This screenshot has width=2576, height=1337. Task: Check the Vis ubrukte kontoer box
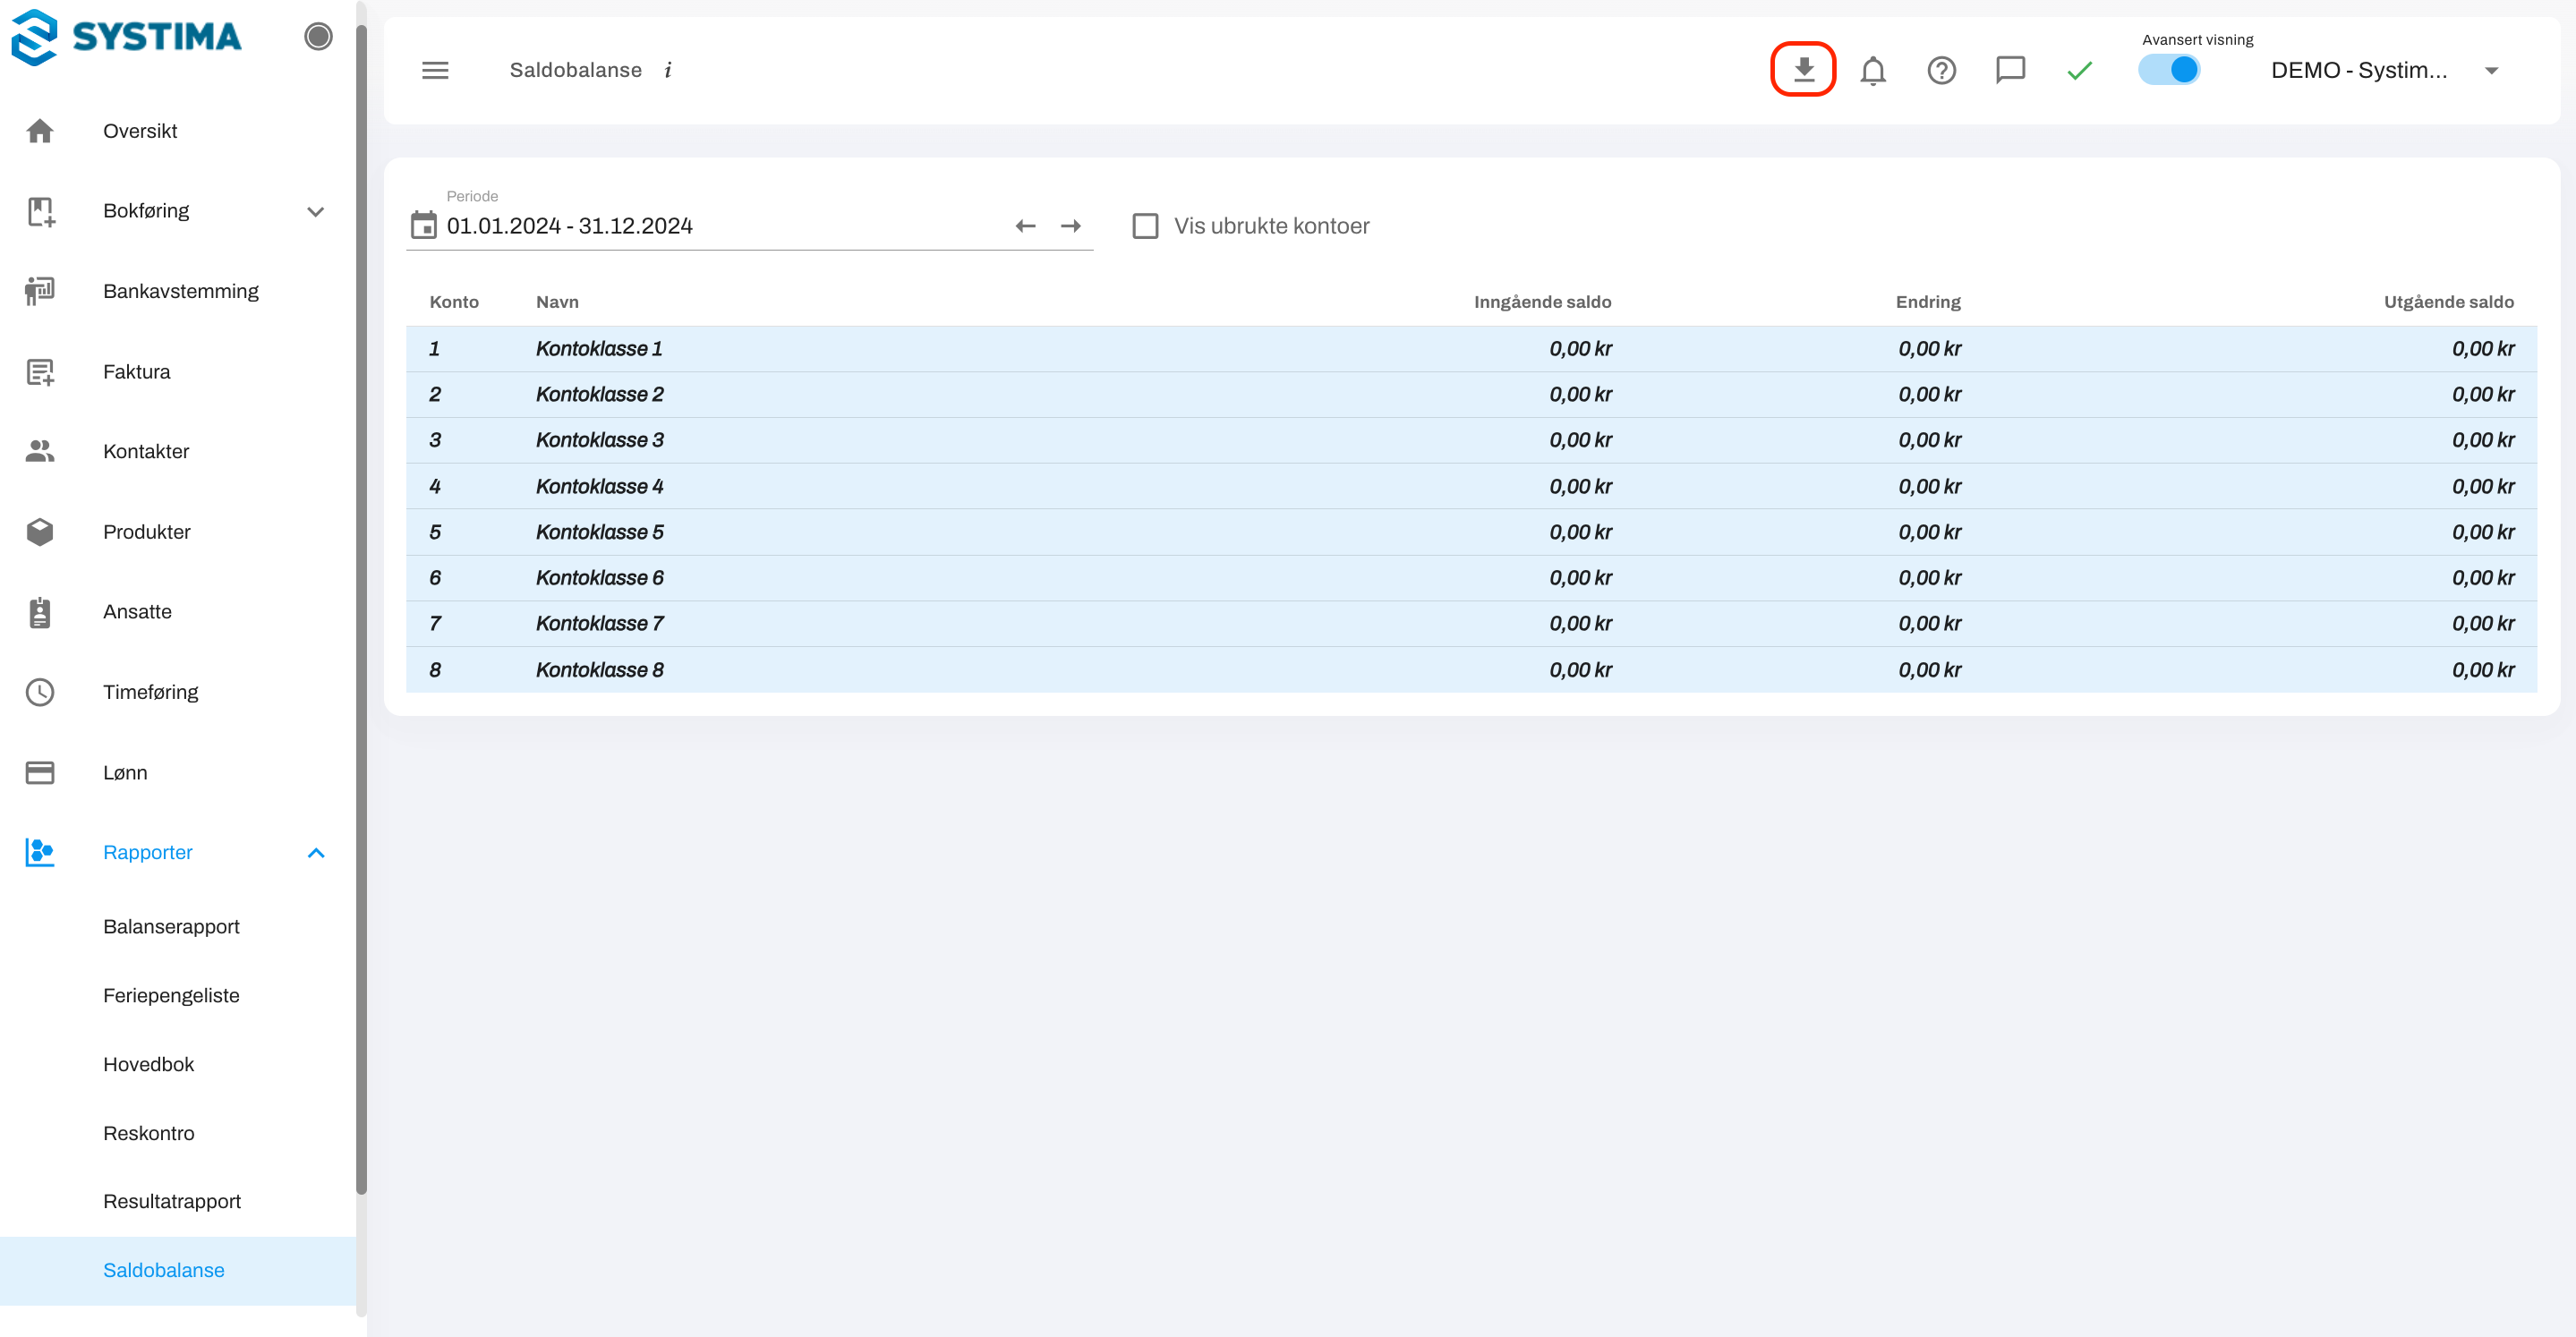(1145, 226)
